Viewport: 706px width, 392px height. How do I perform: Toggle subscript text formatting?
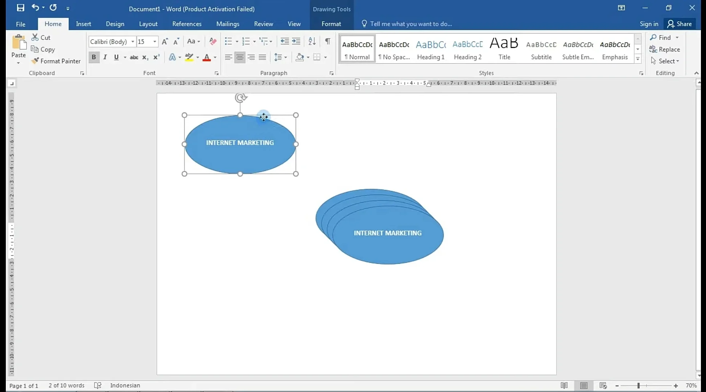click(145, 57)
